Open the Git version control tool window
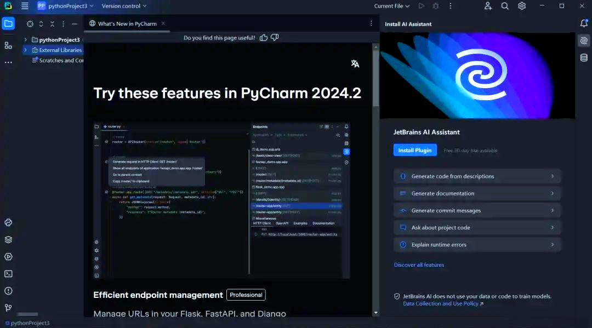The image size is (592, 328). 8,308
